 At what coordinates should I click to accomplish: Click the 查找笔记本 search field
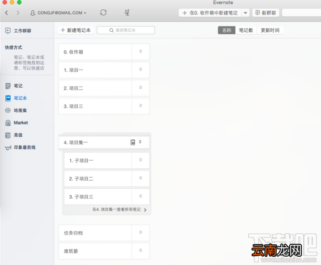point(126,30)
